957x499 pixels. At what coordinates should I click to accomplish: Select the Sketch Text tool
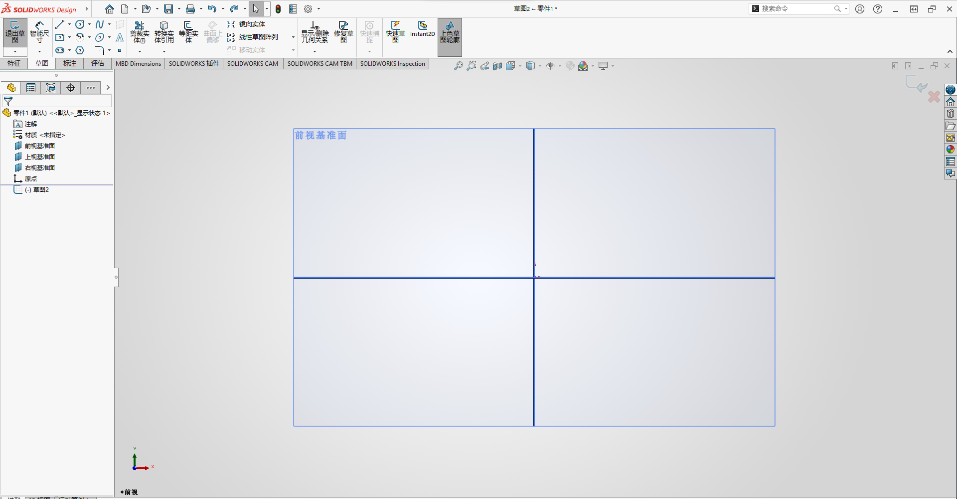tap(120, 37)
